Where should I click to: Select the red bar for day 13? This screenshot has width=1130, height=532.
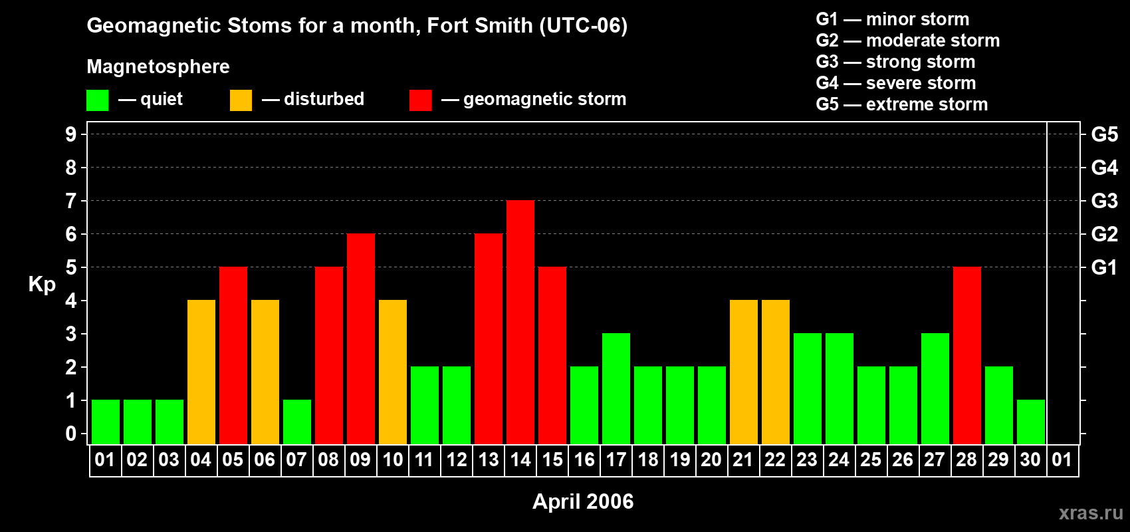coord(489,339)
